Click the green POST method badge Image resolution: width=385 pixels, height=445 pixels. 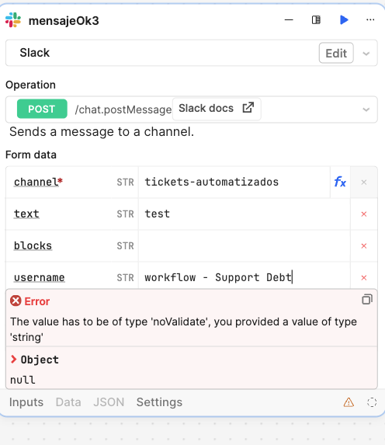pos(42,109)
